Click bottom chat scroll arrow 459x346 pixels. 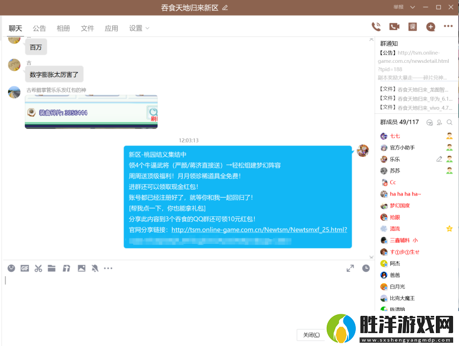371,257
